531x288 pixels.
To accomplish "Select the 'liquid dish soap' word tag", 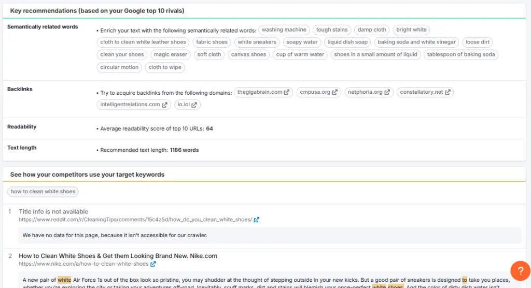I will [347, 42].
